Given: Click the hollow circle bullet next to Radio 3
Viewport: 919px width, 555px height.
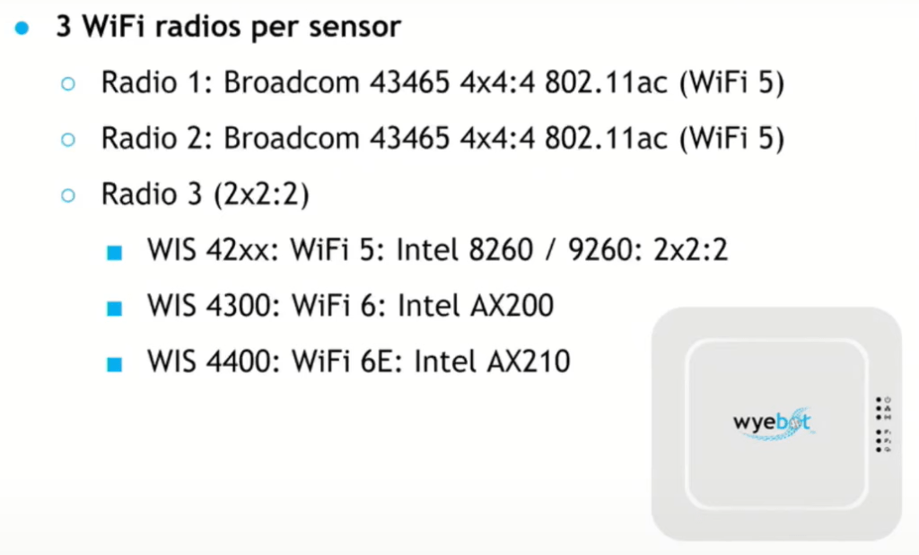Looking at the screenshot, I should point(69,195).
